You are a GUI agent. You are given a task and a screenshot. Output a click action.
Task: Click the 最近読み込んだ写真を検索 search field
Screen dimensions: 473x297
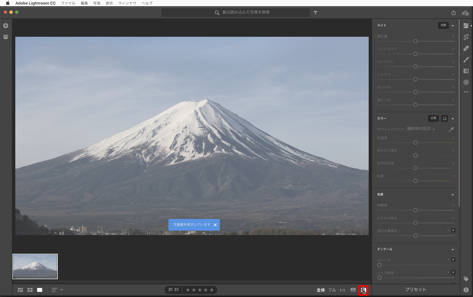(235, 12)
